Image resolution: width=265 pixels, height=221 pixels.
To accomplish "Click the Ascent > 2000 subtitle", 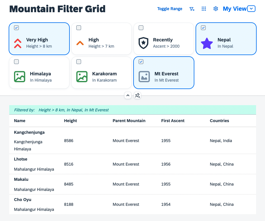I will point(166,46).
